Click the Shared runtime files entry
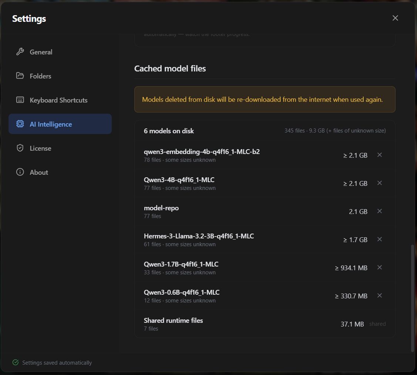The height and width of the screenshot is (375, 417). [265, 324]
